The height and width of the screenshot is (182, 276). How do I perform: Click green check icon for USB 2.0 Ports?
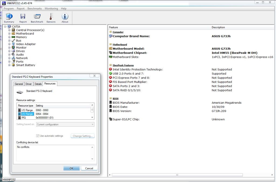pos(111,73)
